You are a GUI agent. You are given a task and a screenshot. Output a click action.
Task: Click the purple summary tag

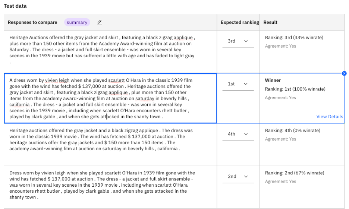77,22
